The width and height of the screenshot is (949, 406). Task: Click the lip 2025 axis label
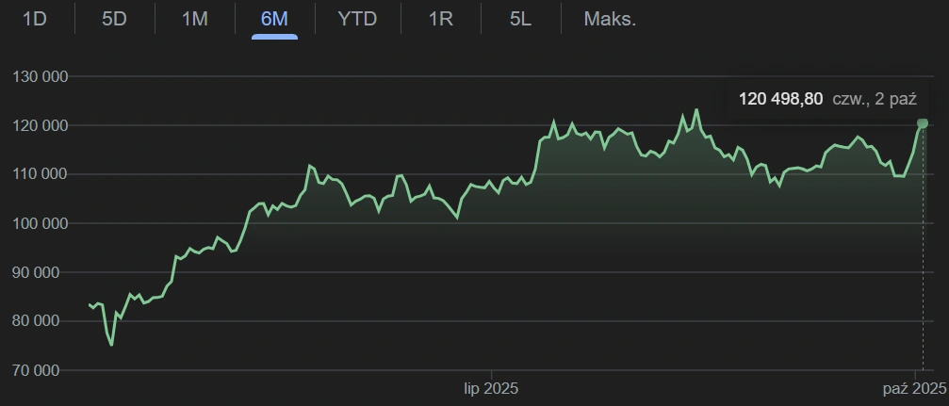[x=491, y=388]
